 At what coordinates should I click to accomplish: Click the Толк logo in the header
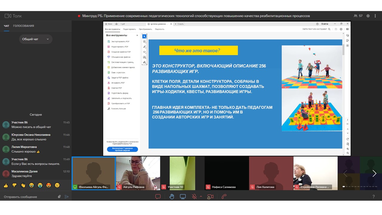(x=13, y=16)
